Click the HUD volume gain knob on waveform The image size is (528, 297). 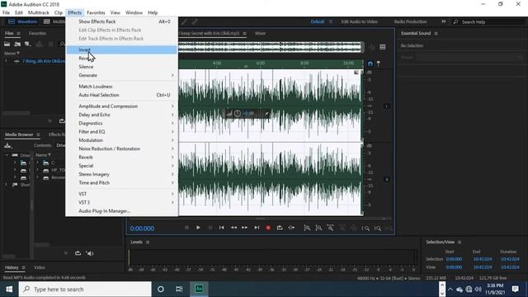click(x=238, y=114)
